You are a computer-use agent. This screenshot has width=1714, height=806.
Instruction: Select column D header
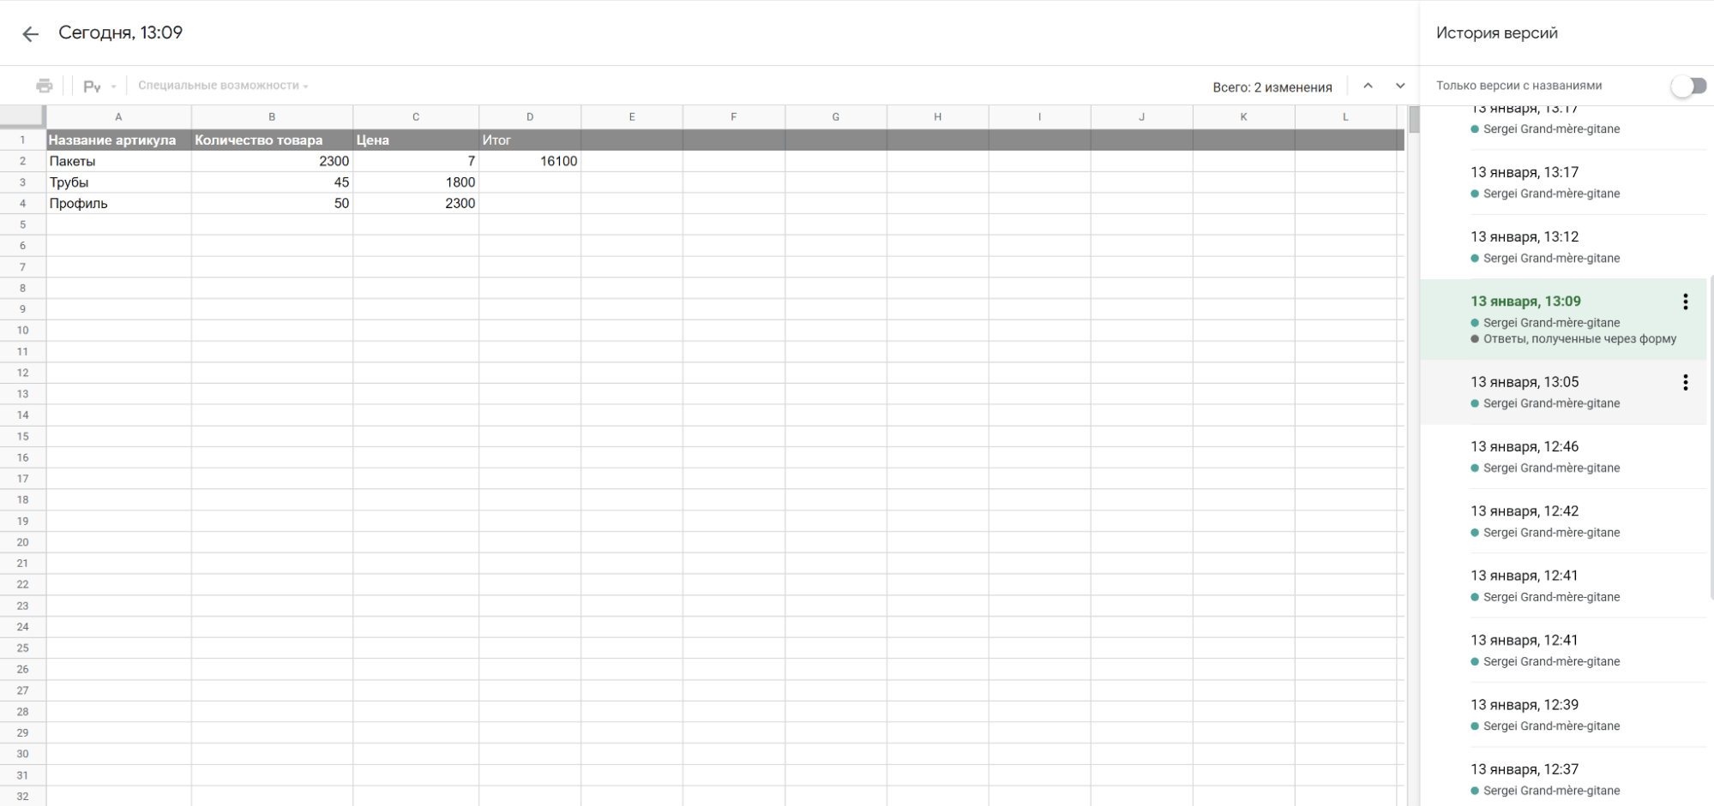coord(530,117)
